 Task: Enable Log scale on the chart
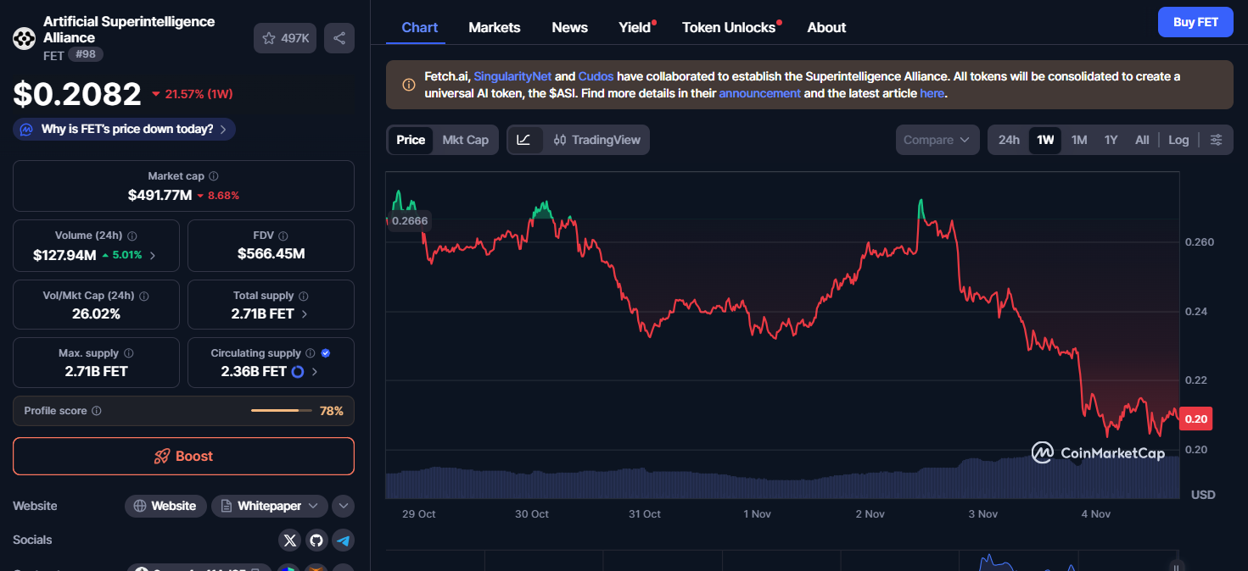1178,140
